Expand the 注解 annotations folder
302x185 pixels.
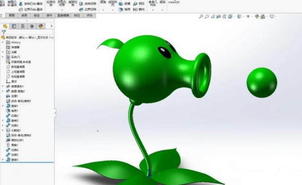tap(3, 52)
